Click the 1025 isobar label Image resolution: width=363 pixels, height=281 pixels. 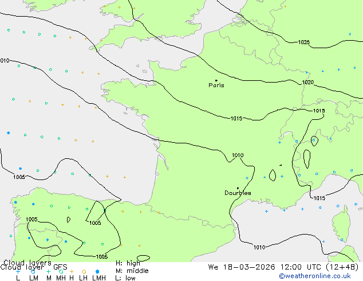pos(303,42)
